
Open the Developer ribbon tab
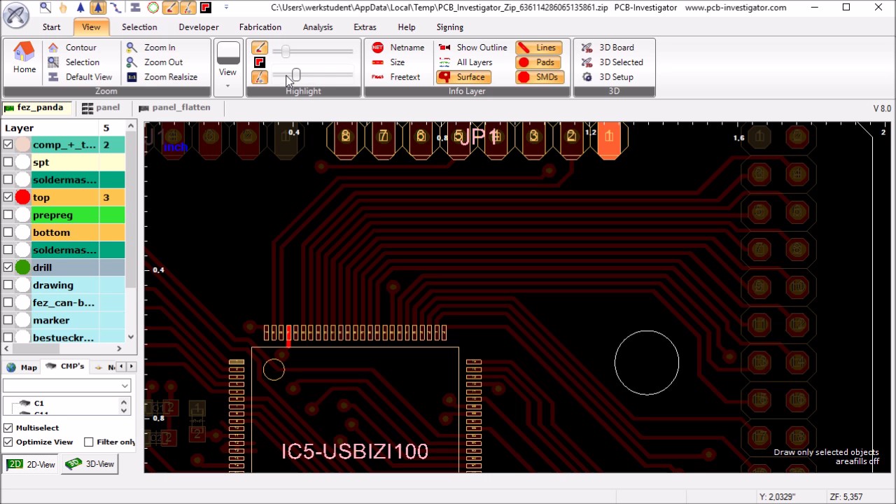199,27
